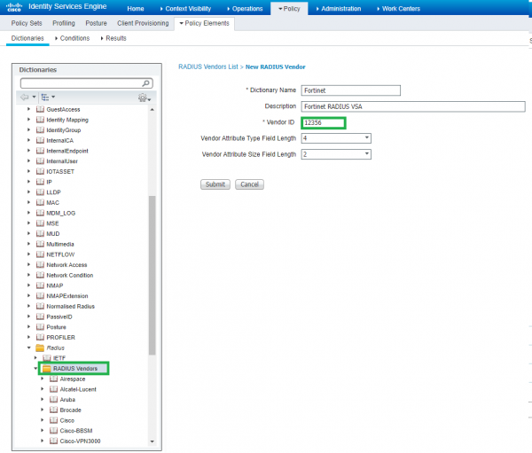Image resolution: width=532 pixels, height=453 pixels.
Task: Click the Cisco dictionary book icon
Action: pos(51,421)
